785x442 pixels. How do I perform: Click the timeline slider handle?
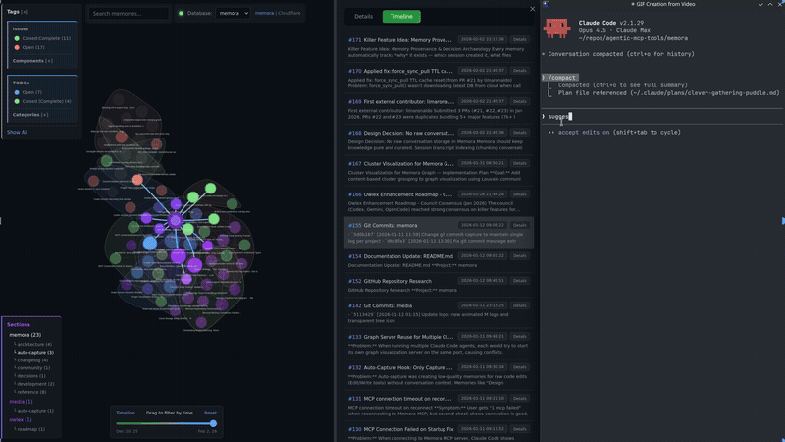click(213, 423)
